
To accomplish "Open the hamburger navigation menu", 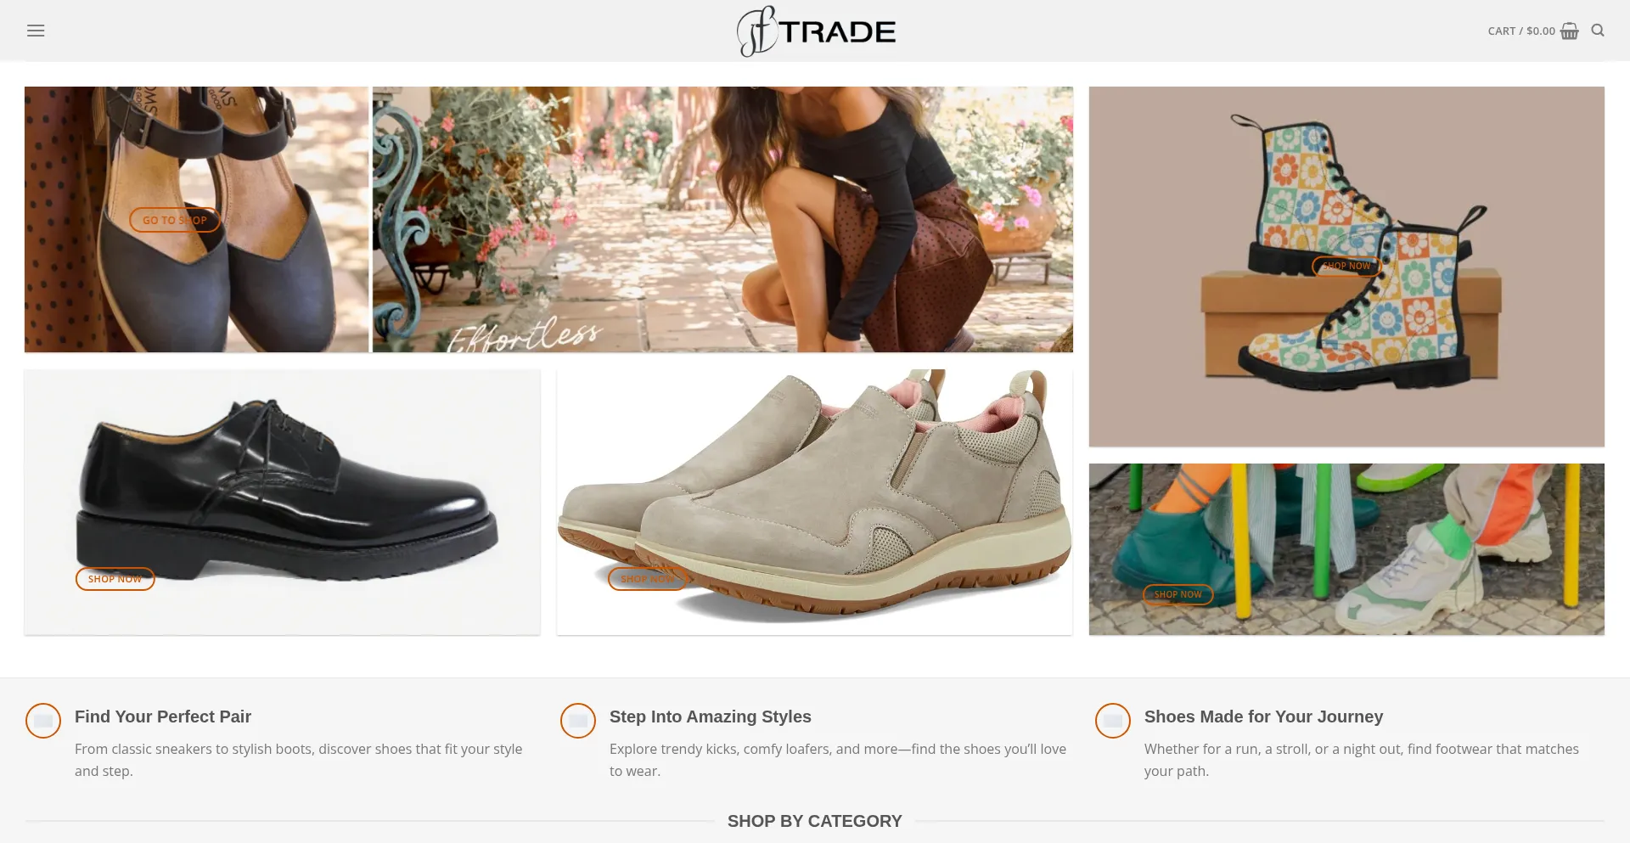I will tap(36, 31).
